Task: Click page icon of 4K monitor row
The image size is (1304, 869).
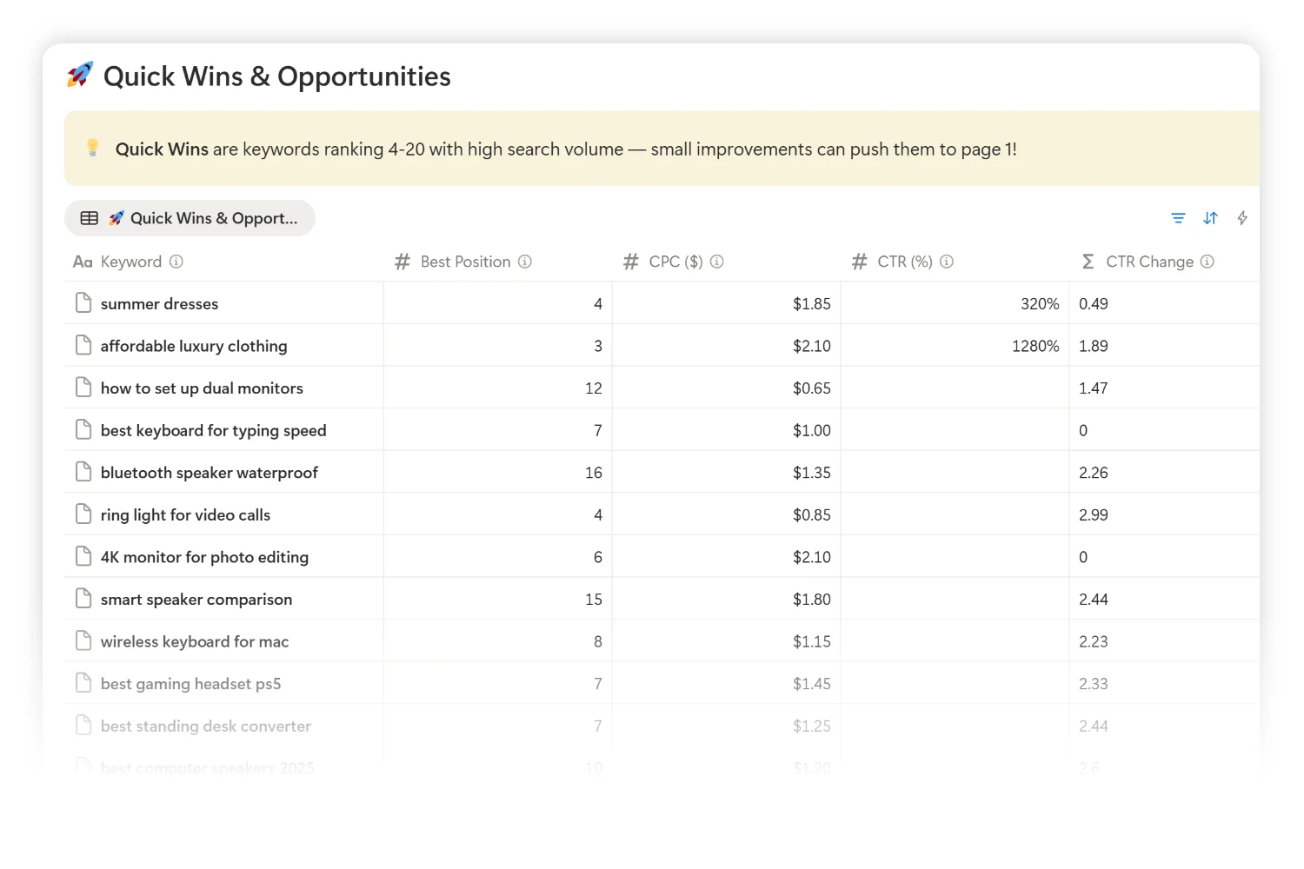Action: tap(83, 557)
